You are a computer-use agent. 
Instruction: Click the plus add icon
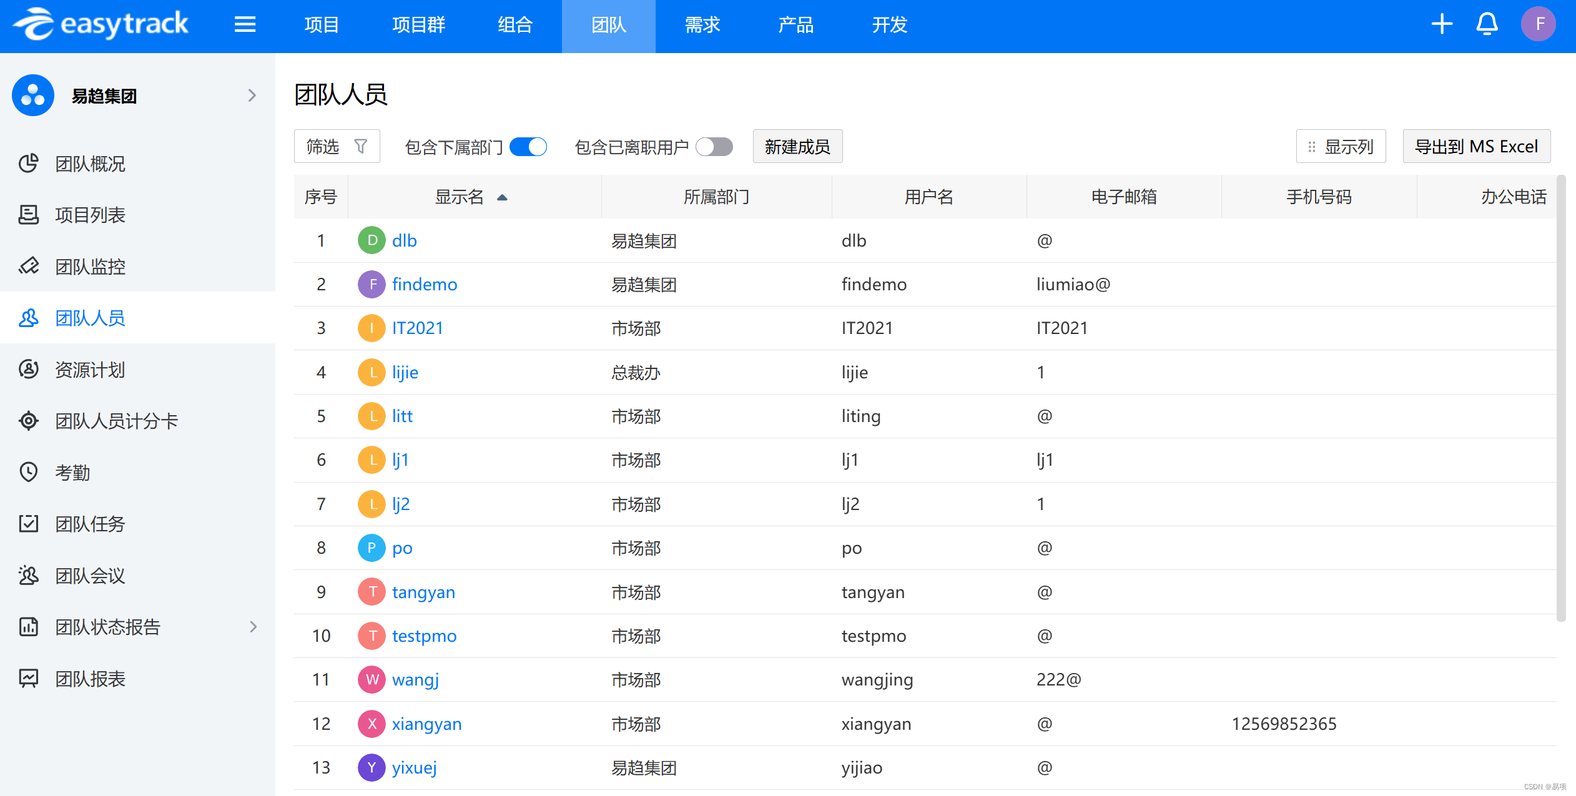(x=1442, y=24)
